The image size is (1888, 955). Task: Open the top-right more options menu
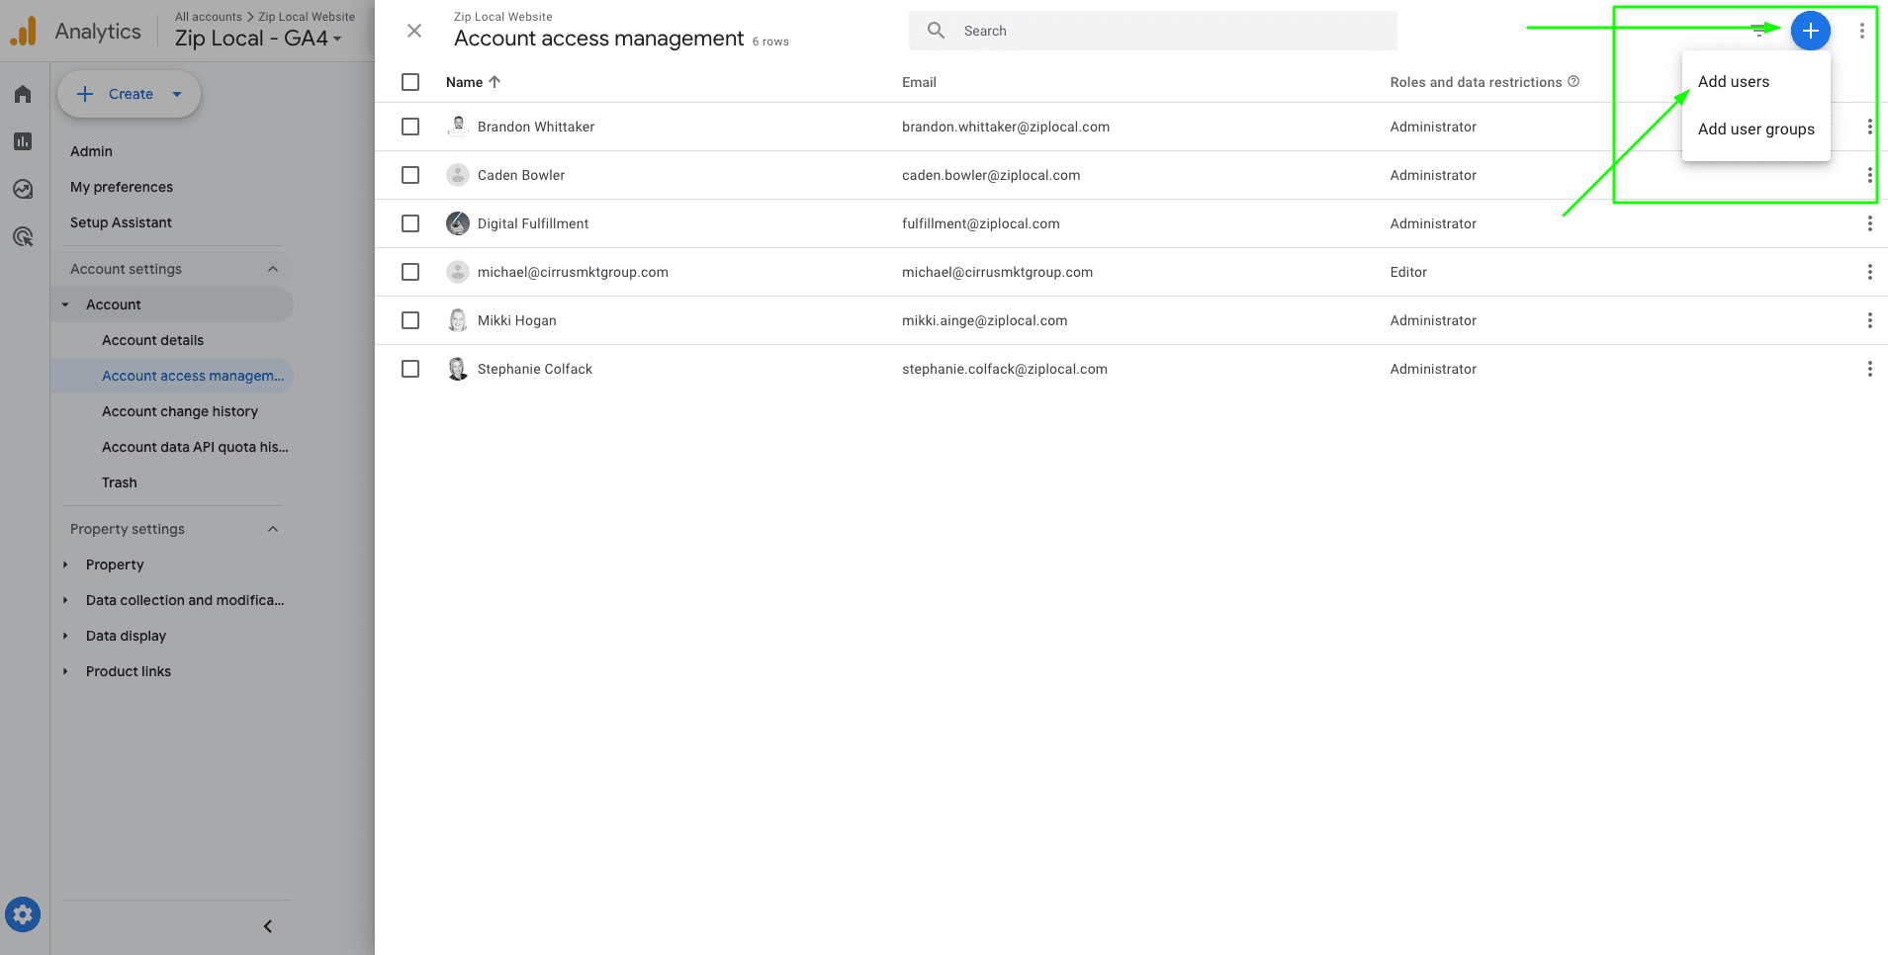pyautogui.click(x=1861, y=31)
